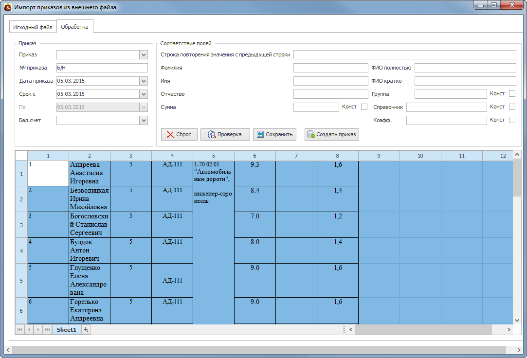Click the spreadsheet scroll down arrow
This screenshot has width=527, height=358.
517,321
